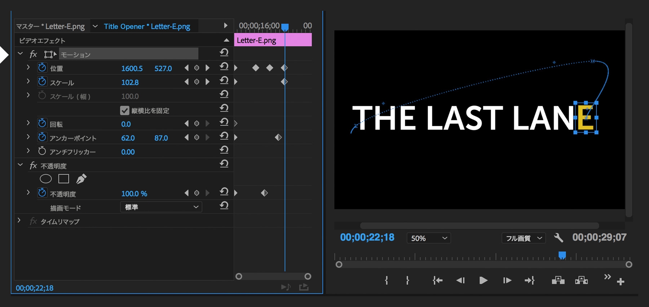Step forward one frame
Viewport: 649px width, 307px height.
point(507,280)
